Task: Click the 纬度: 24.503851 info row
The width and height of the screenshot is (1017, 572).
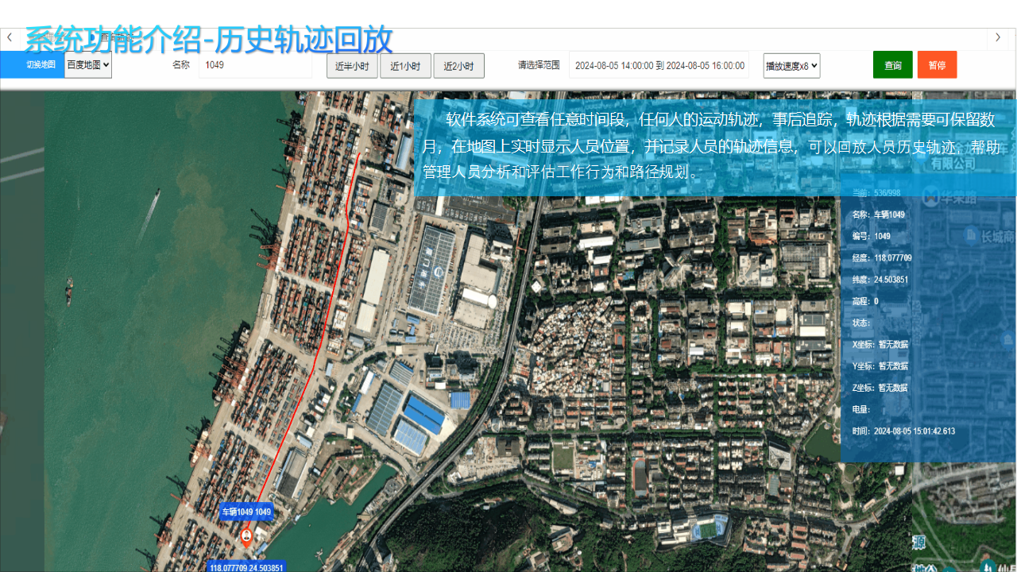Action: (880, 280)
